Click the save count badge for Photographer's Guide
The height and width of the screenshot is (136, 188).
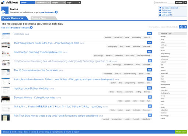click(149, 43)
